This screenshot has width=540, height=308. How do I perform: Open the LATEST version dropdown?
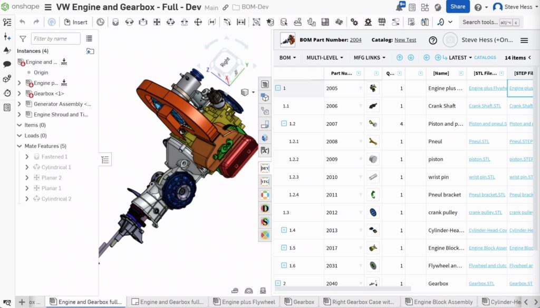pyautogui.click(x=460, y=58)
